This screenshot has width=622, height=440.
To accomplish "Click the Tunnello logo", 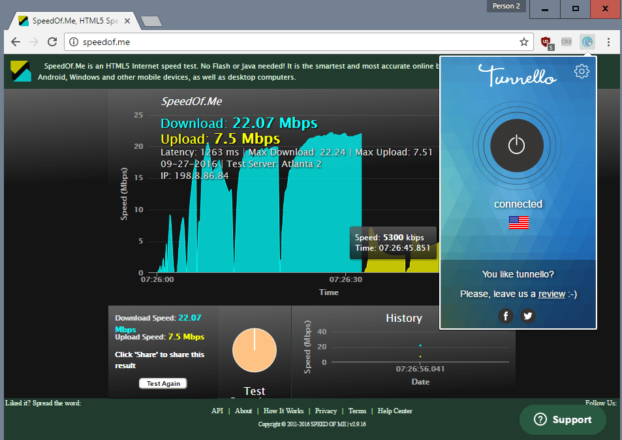I will coord(518,74).
